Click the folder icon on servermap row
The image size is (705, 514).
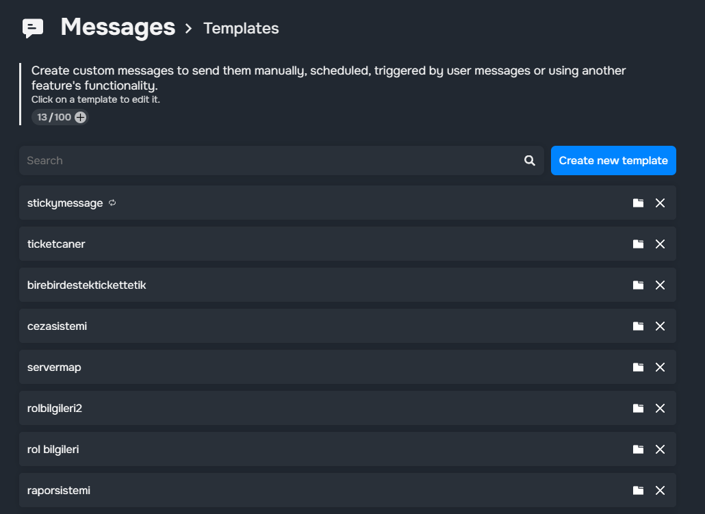click(x=638, y=368)
